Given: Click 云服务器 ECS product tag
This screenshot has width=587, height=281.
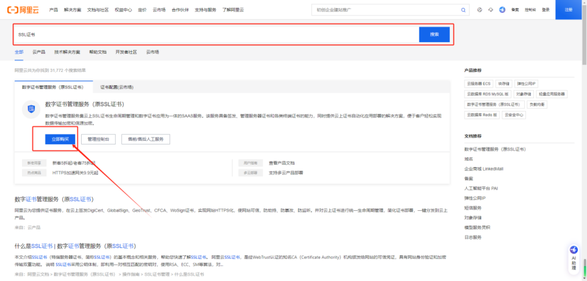Looking at the screenshot, I should tap(479, 84).
